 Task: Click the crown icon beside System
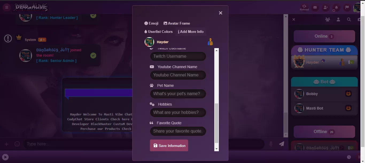19,37
